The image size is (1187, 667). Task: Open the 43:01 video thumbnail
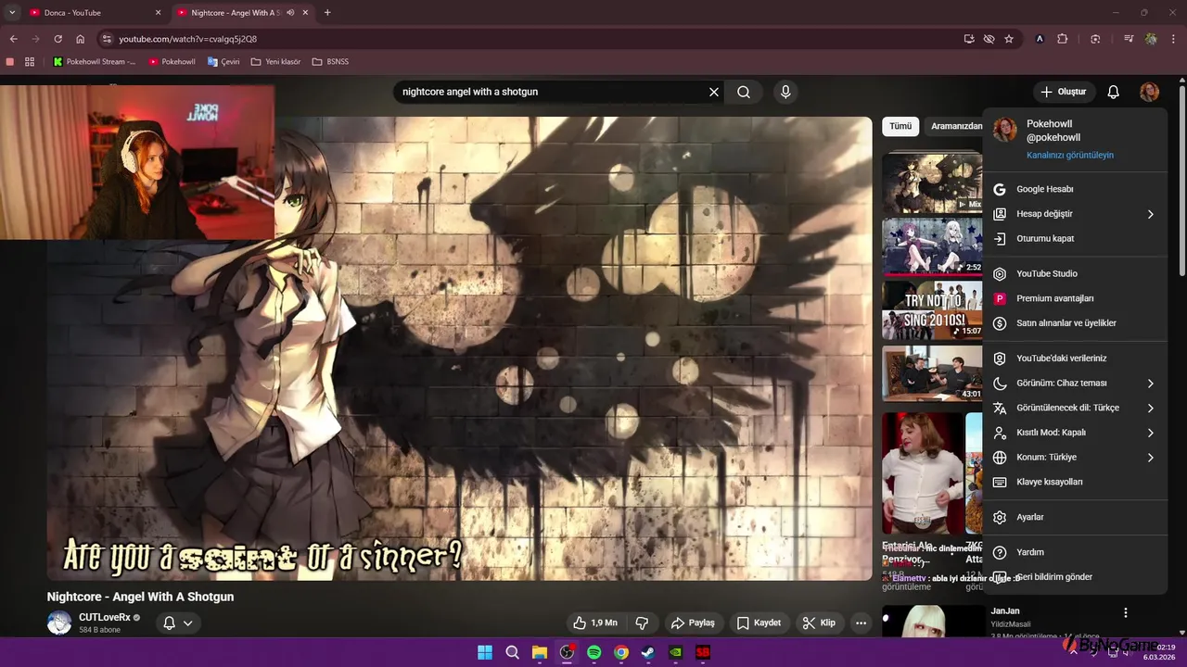[932, 373]
